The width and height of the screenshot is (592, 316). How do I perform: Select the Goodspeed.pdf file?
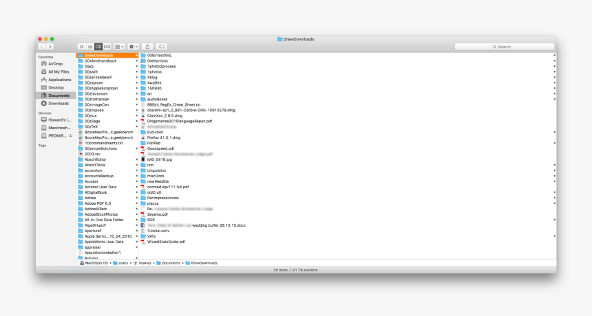coord(348,148)
